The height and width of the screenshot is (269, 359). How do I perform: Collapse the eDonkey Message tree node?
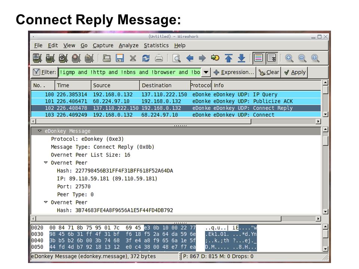pos(40,131)
